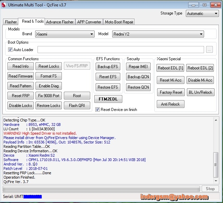Screen dimensions: 223x203
Task: Click the Disable Mi Acc button
Action: point(200,80)
